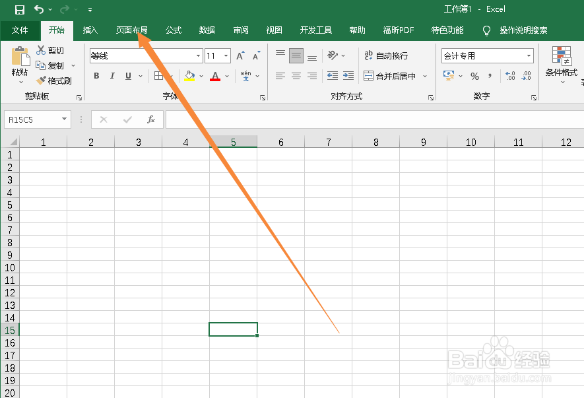Viewport: 584px width, 398px height.
Task: Apply italic formatting
Action: click(111, 76)
